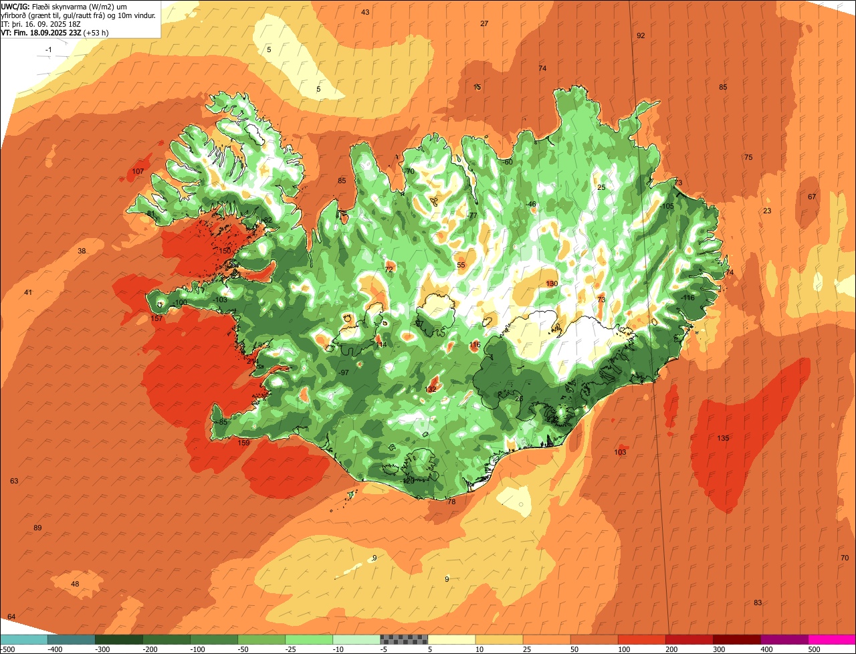The width and height of the screenshot is (856, 654).
Task: Click the flux value '23' on the map
Action: [768, 211]
